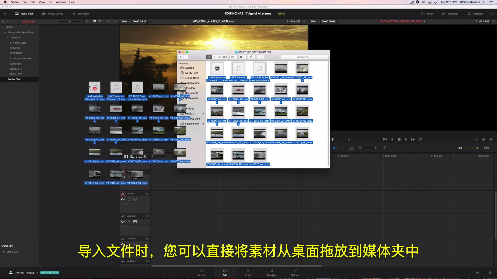The width and height of the screenshot is (497, 279).
Task: Lock the Audio 2 track
Action: (129, 222)
